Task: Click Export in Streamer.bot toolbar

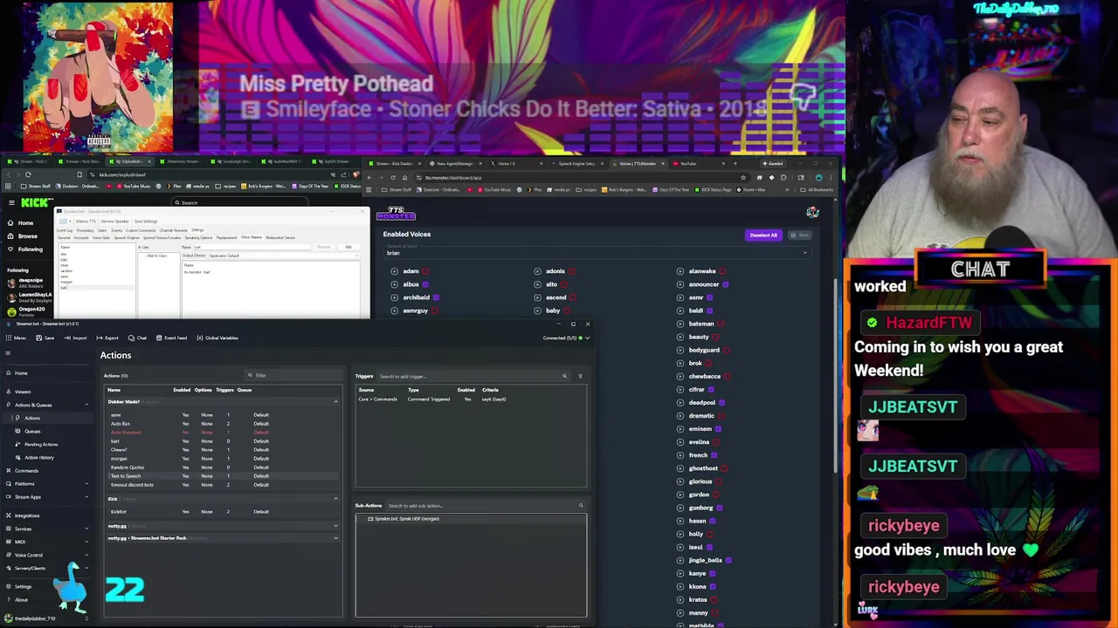Action: coord(107,338)
